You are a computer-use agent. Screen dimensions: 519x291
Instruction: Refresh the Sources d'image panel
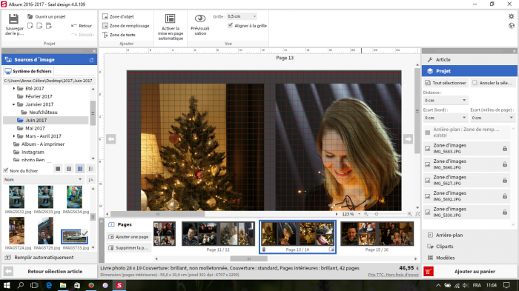point(91,60)
